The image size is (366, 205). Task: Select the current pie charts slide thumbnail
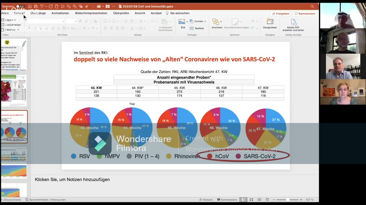pos(14,126)
